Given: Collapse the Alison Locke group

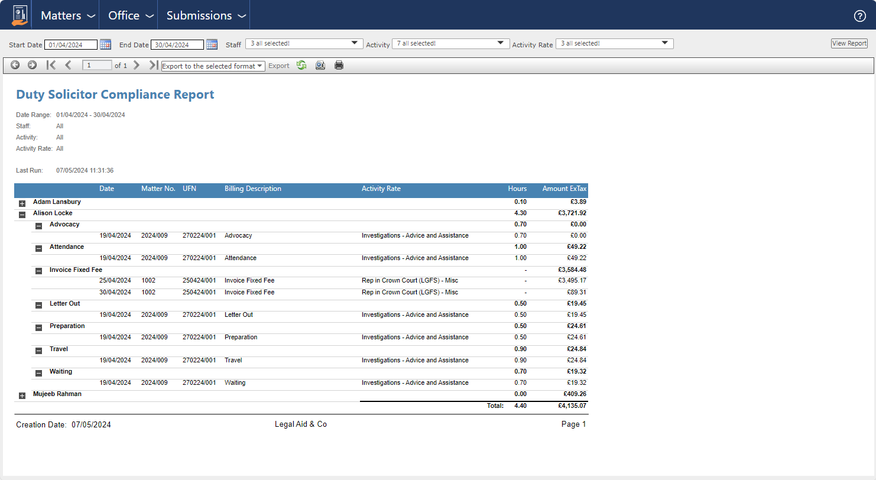Looking at the screenshot, I should click(x=22, y=215).
